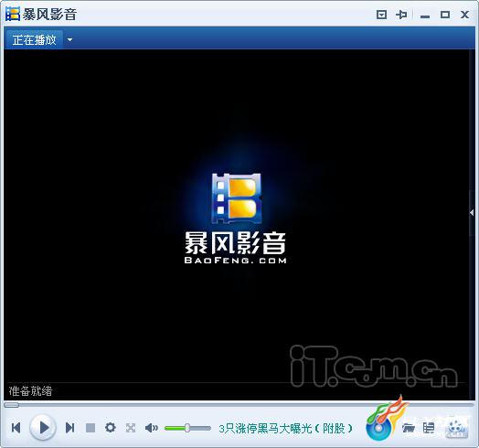The image size is (479, 448).
Task: Click the open file folder icon
Action: [x=409, y=428]
